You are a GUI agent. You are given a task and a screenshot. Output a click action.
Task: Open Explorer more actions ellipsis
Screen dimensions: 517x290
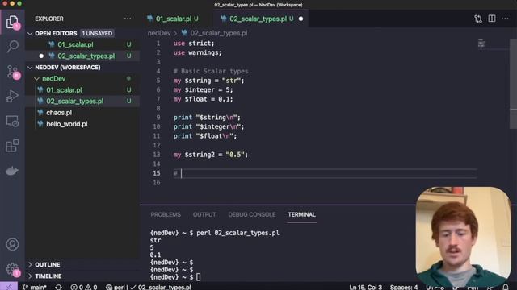[x=128, y=19]
